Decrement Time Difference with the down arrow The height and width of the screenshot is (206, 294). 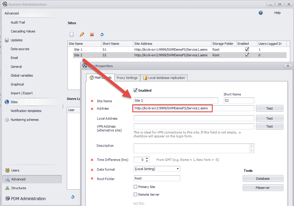[146, 161]
